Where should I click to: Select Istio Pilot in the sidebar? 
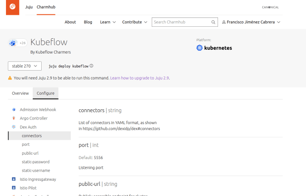(28, 188)
